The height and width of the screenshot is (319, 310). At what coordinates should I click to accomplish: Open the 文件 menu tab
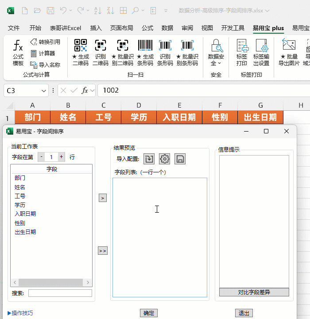(14, 28)
